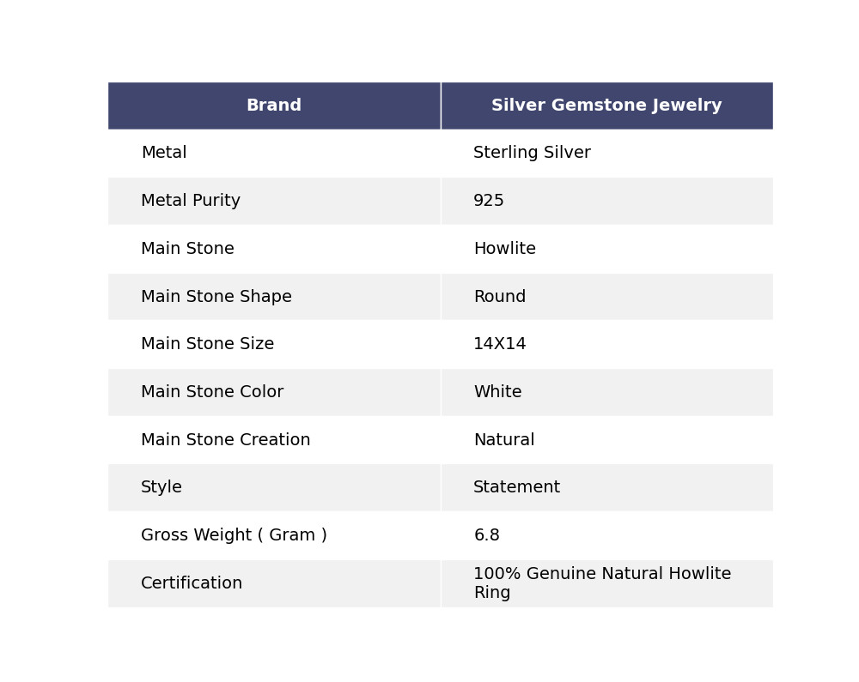Click the Howlite value cell
Viewport: 859px width, 682px height.
click(504, 249)
